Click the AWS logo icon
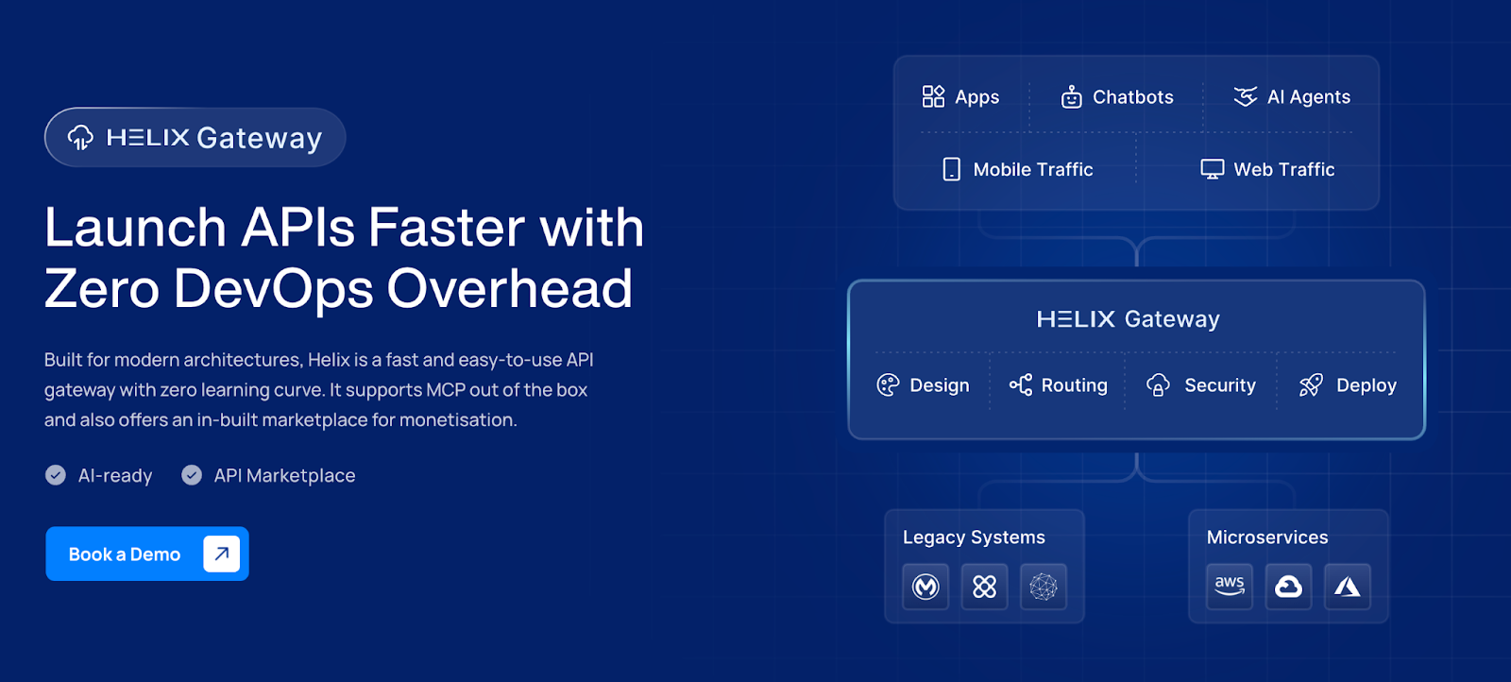Image resolution: width=1511 pixels, height=682 pixels. (1230, 587)
